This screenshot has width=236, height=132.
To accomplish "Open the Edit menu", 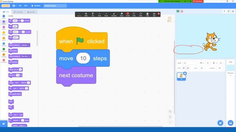I will [x=25, y=6].
